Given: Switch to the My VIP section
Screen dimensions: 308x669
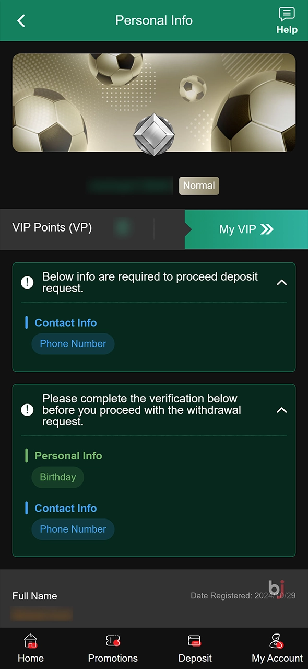Looking at the screenshot, I should pyautogui.click(x=238, y=229).
